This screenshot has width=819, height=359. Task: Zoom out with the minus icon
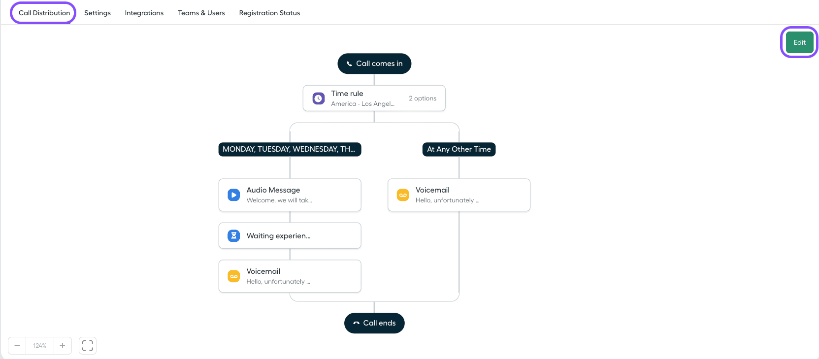pos(17,346)
